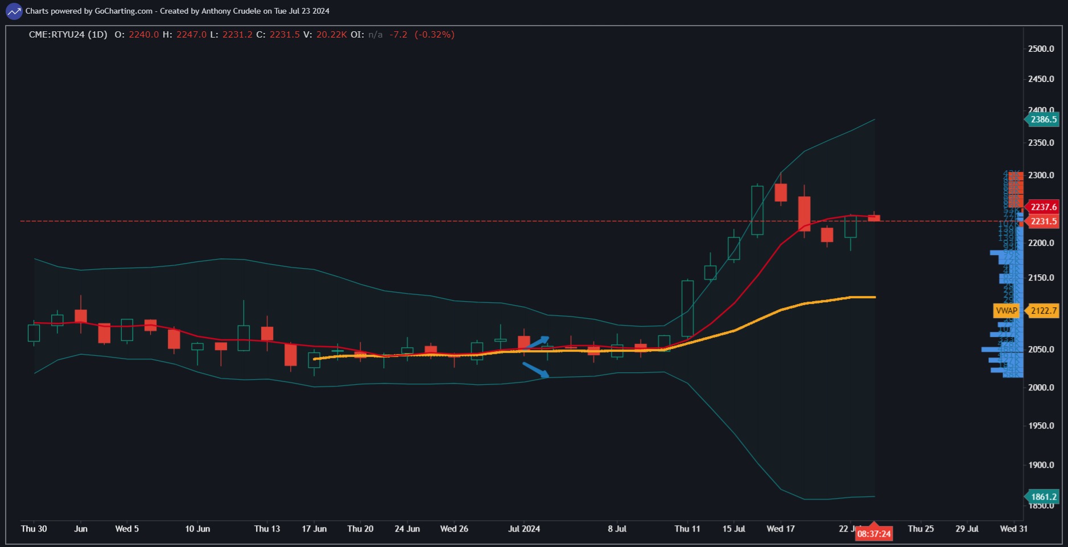Click the 29 Jul date label

pos(967,529)
